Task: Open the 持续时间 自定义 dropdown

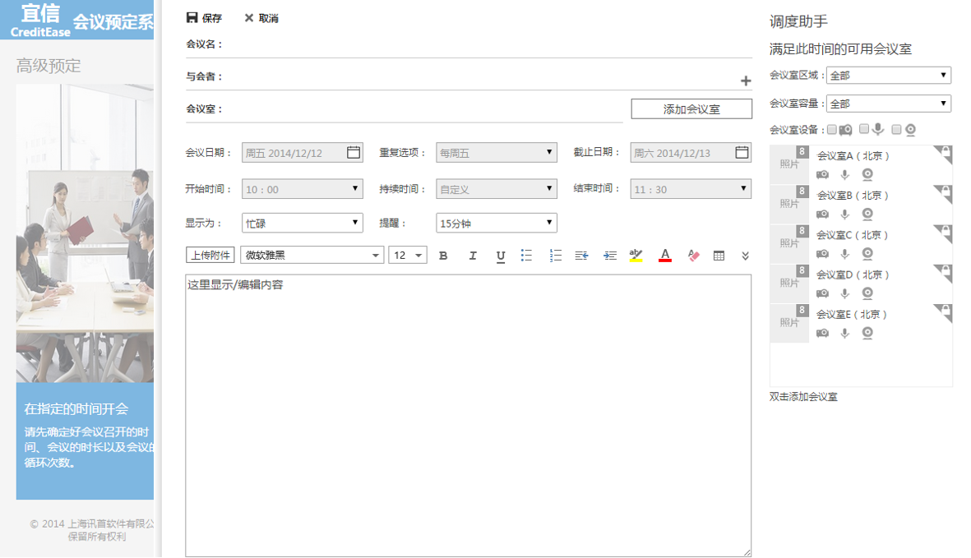Action: (496, 189)
